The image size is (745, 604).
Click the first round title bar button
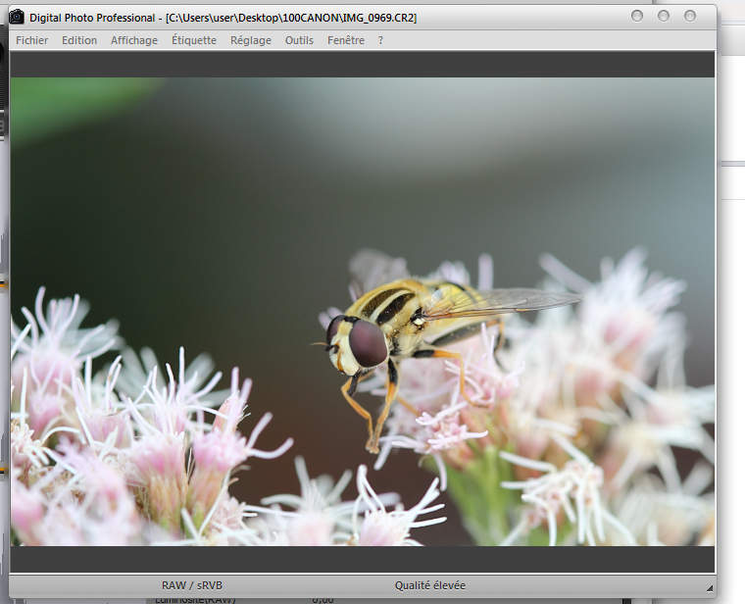click(x=636, y=16)
